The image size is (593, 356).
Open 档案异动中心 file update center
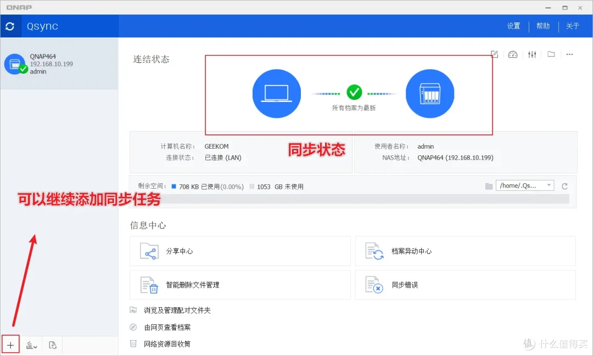pos(465,251)
